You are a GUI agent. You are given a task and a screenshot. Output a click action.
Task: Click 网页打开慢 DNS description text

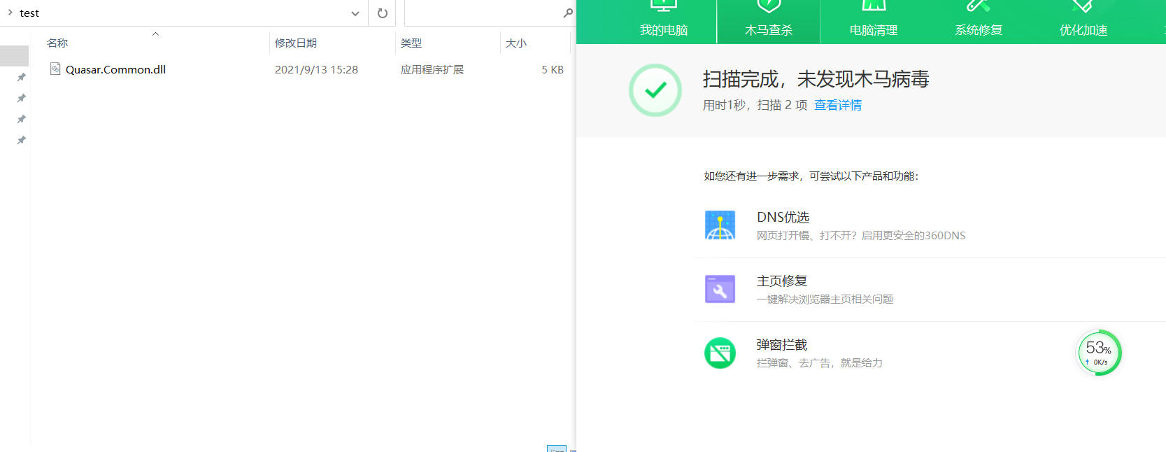pyautogui.click(x=861, y=236)
